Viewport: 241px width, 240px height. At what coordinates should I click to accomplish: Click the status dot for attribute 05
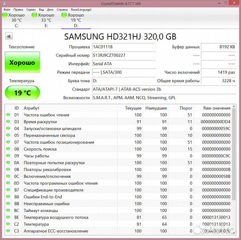pos(8,135)
